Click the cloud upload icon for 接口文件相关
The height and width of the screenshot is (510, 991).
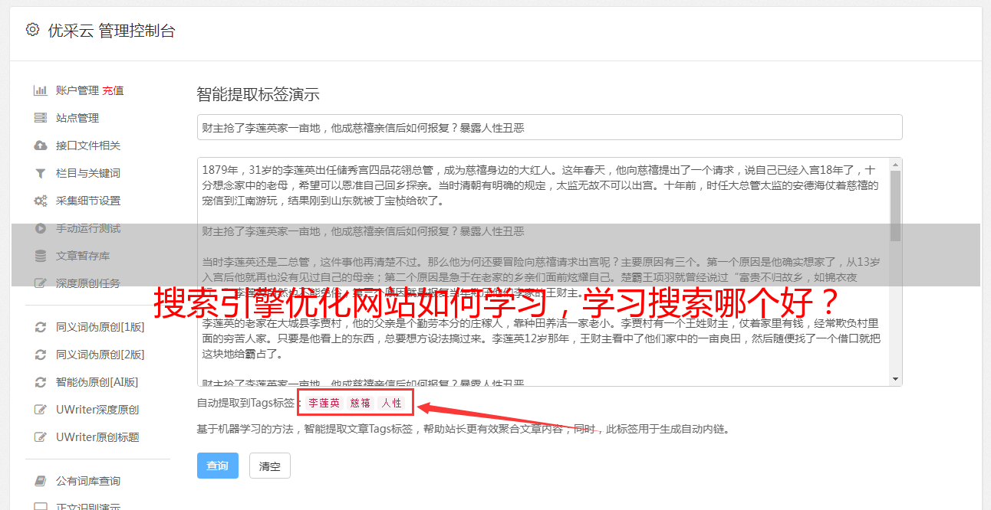pos(41,145)
